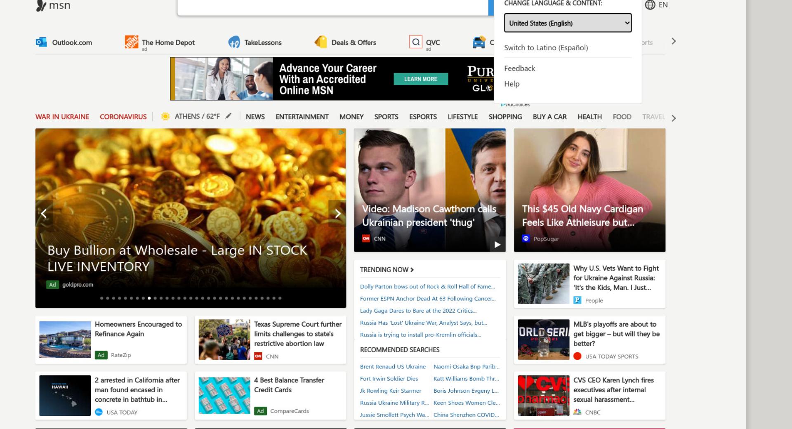792x429 pixels.
Task: Open the Outlook.com icon shortcut
Action: [41, 42]
